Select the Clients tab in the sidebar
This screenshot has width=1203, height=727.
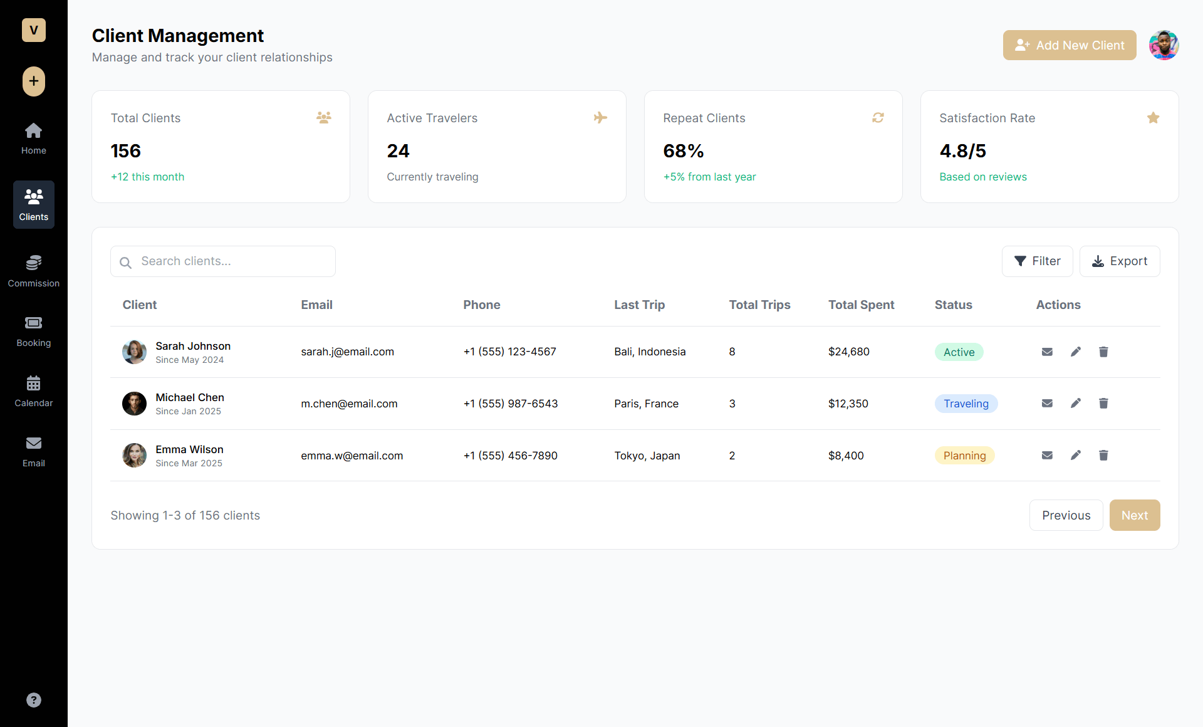pyautogui.click(x=33, y=204)
